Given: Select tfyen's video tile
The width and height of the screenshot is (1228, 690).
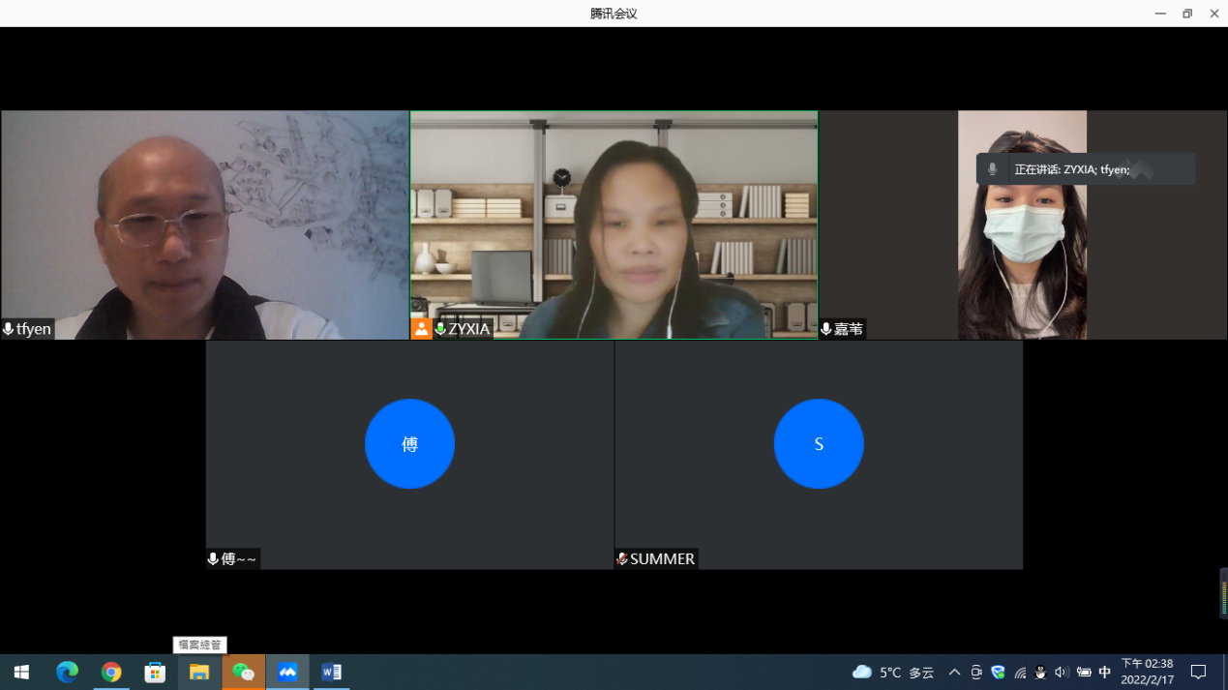Looking at the screenshot, I should coord(204,225).
